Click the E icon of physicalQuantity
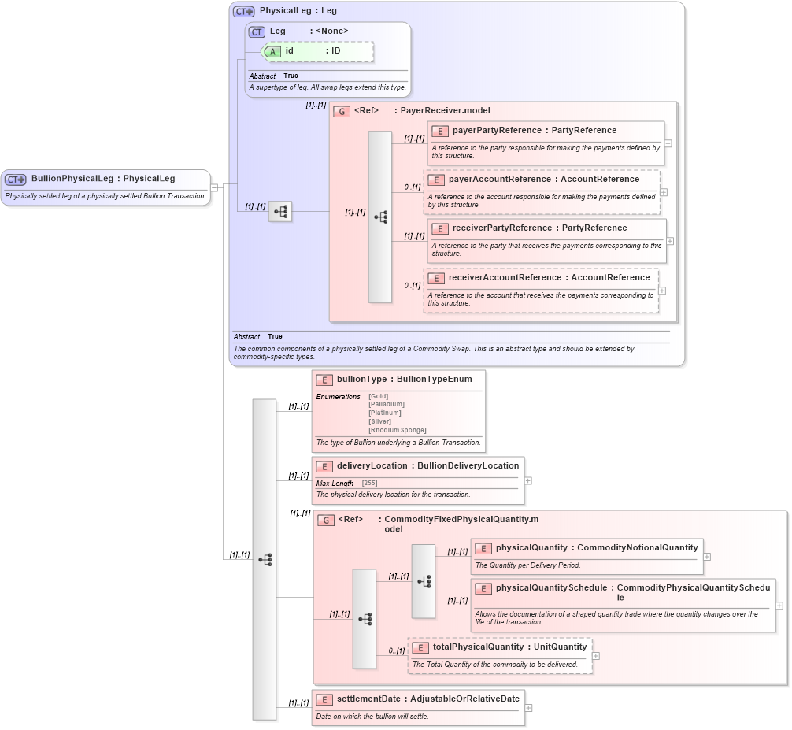Viewport: 792px width, 730px height. pos(483,548)
